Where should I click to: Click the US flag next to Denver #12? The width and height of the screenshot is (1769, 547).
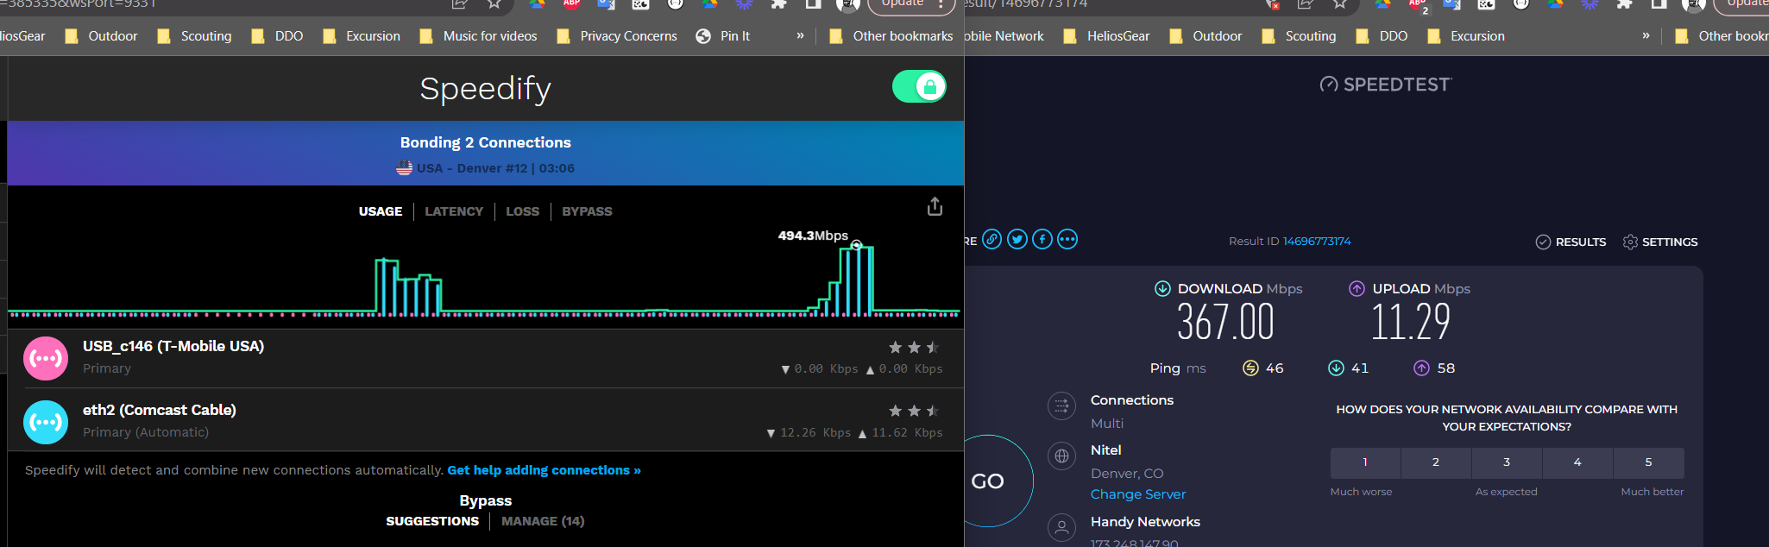[404, 168]
